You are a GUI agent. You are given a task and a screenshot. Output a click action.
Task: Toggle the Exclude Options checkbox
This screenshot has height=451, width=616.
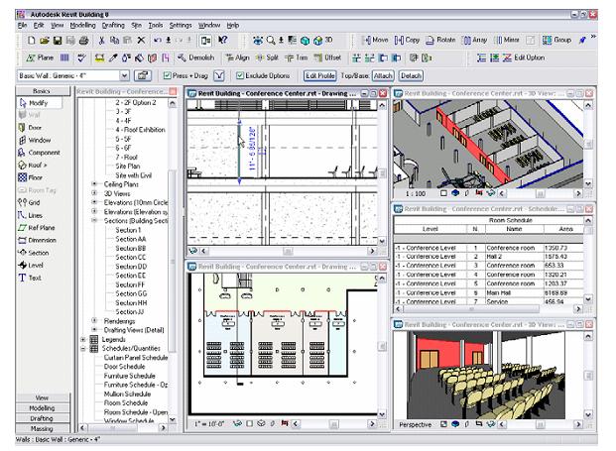[x=238, y=75]
